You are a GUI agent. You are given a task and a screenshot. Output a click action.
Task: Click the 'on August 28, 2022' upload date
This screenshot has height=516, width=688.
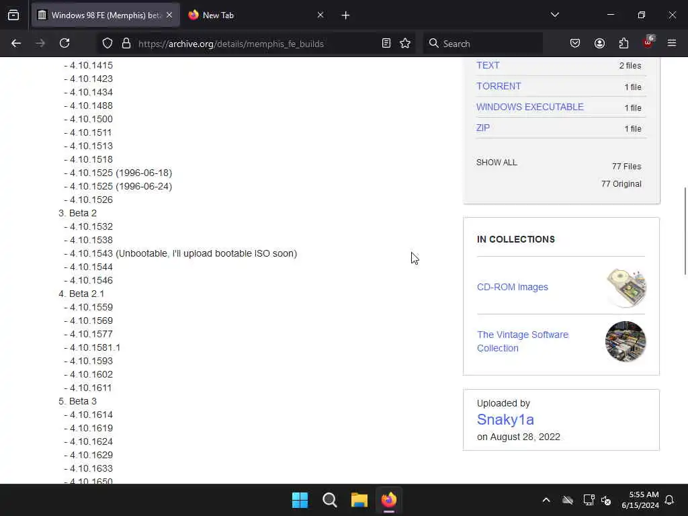(519, 437)
